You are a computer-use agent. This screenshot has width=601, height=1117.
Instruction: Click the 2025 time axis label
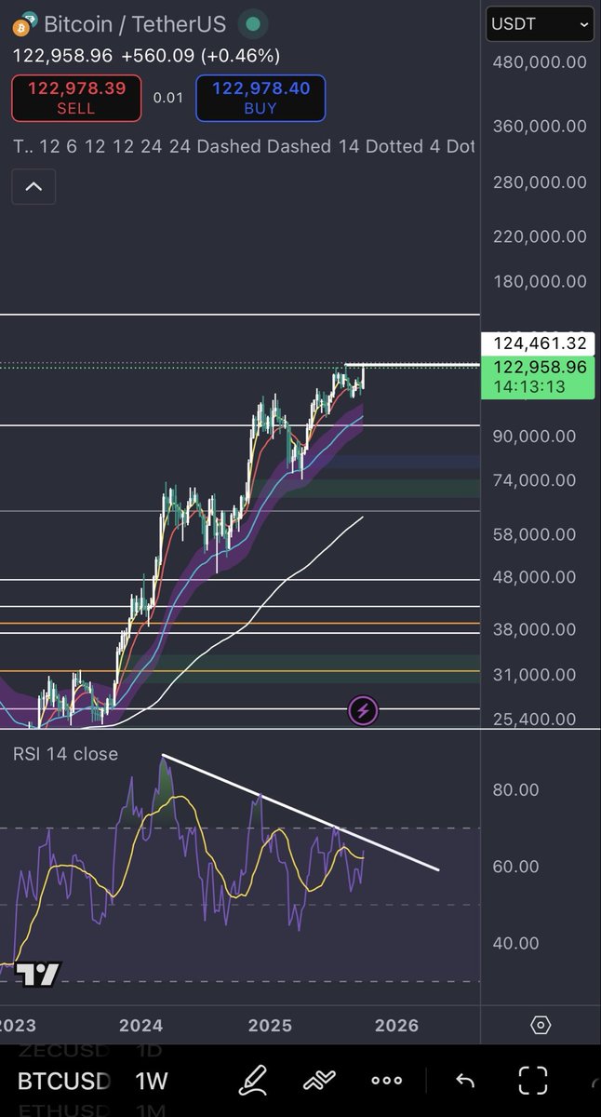[270, 1026]
